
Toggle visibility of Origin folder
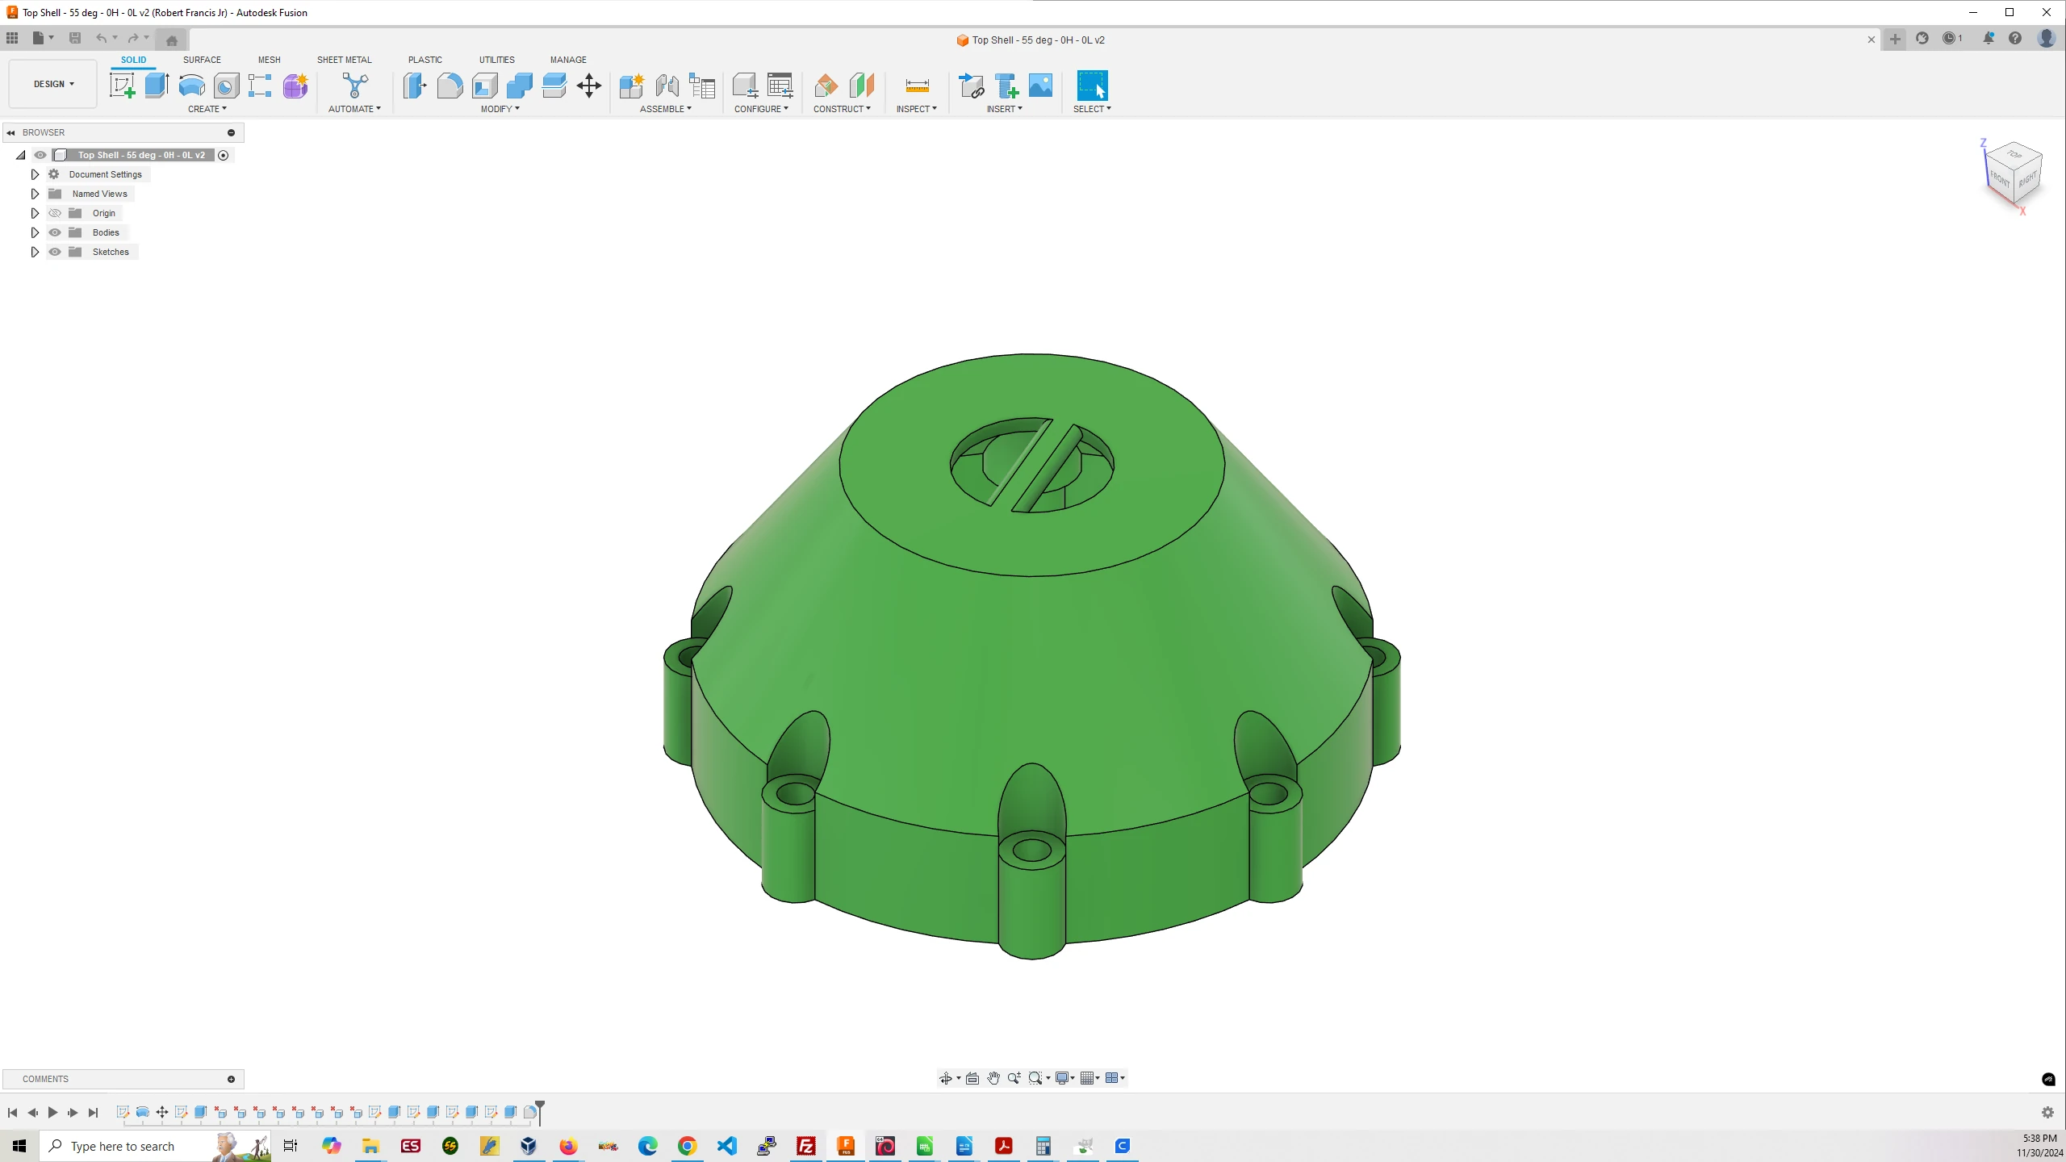(x=56, y=213)
